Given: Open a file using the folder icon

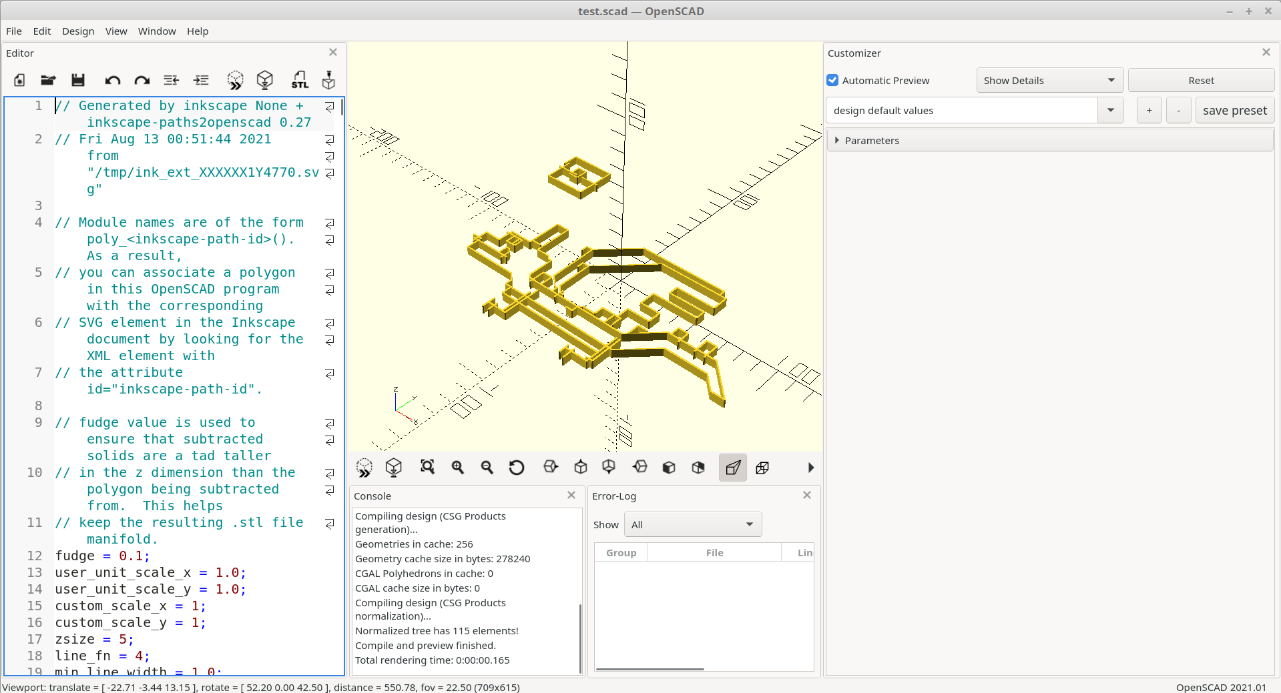Looking at the screenshot, I should coord(48,80).
